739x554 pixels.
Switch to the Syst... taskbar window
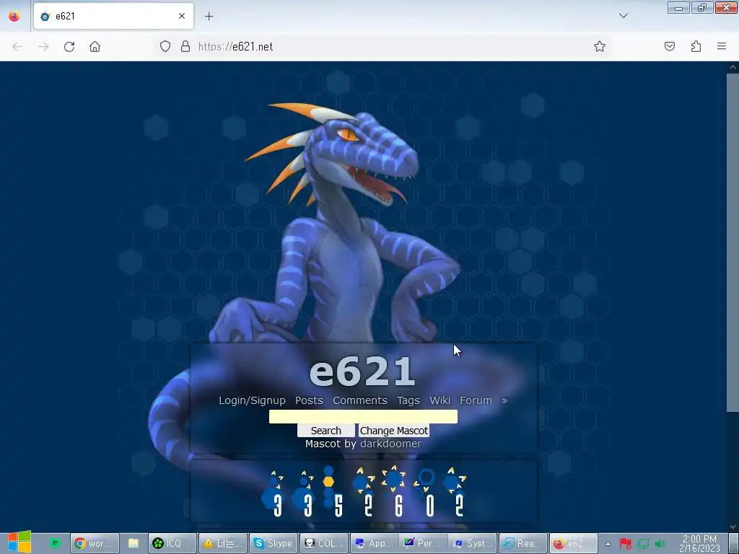click(x=473, y=544)
